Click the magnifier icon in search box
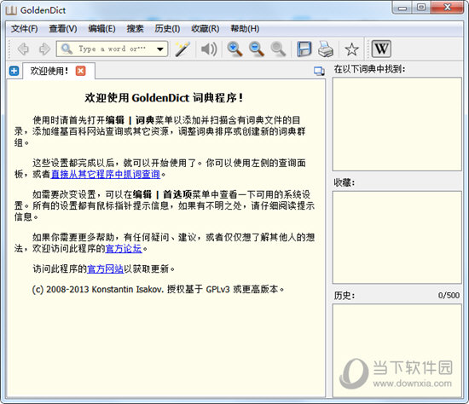This screenshot has height=404, width=469. click(x=67, y=49)
